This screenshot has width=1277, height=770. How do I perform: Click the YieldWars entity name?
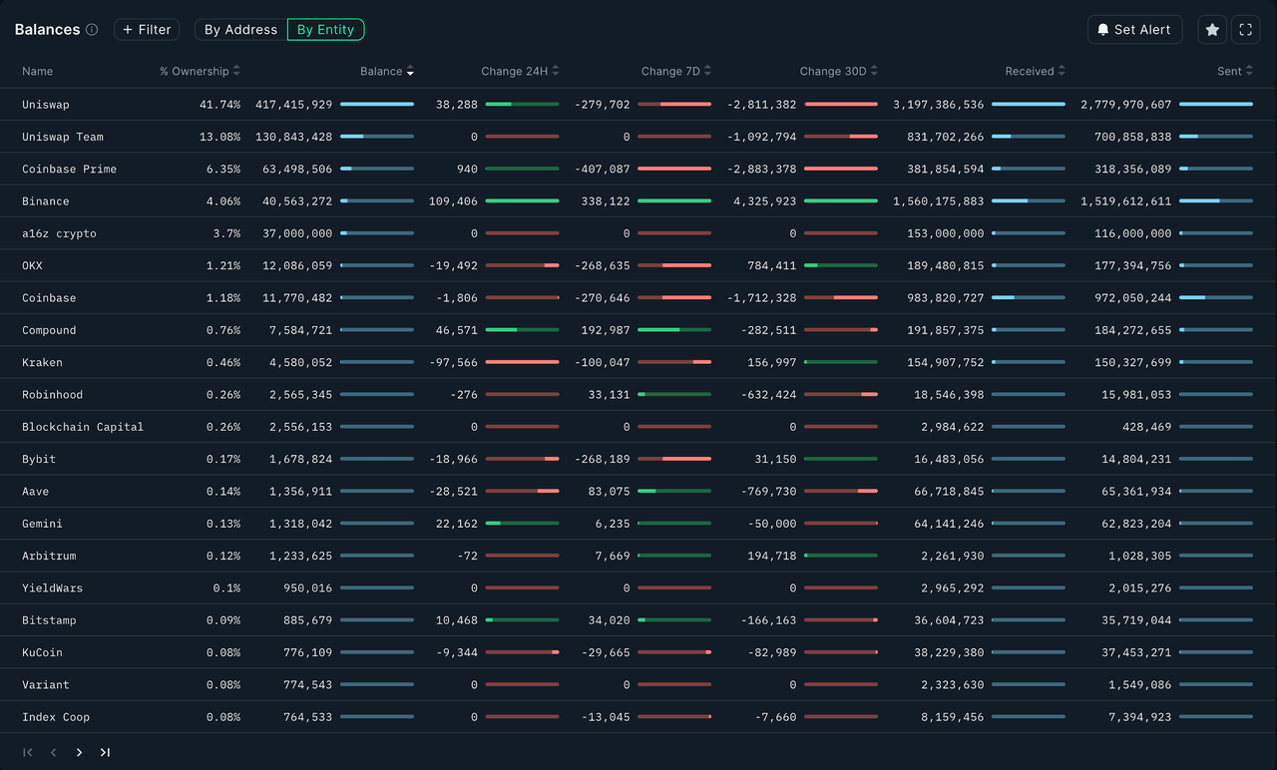click(x=53, y=588)
